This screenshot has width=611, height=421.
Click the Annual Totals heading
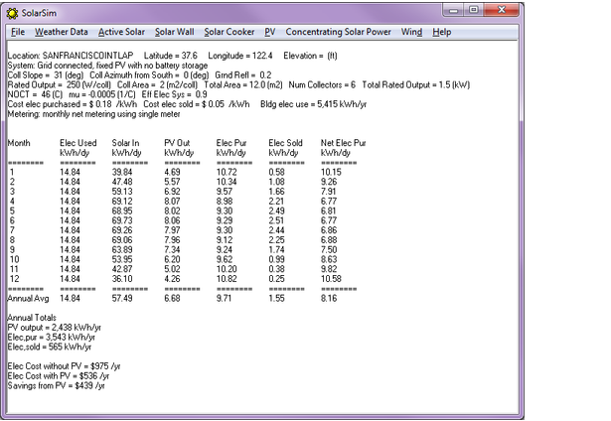tap(32, 318)
